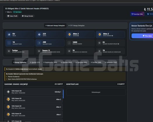The height and width of the screenshot is (122, 153).
Task: Select the V26: Kısım 02 rank row
Action: click(34, 107)
